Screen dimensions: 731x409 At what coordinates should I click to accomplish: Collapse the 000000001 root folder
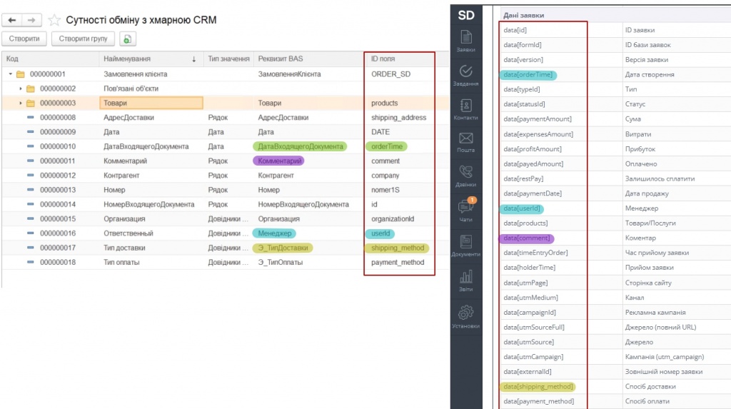click(x=10, y=74)
